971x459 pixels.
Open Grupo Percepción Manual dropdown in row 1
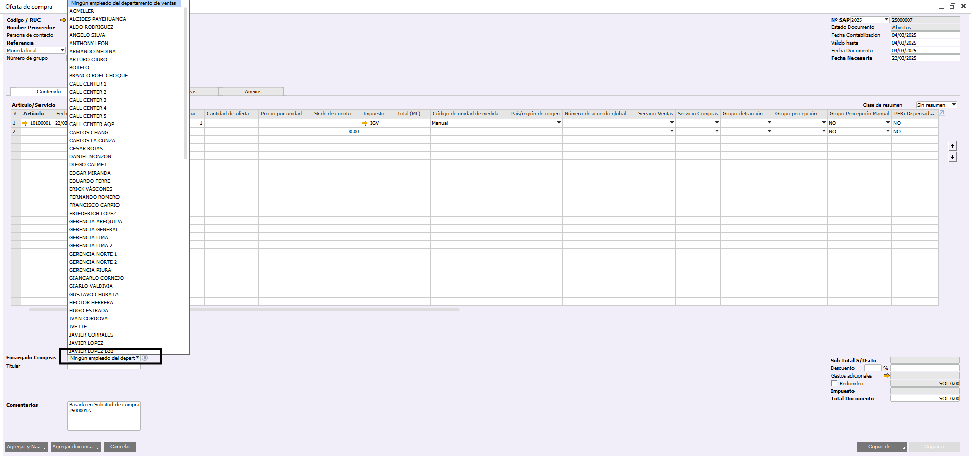point(888,123)
